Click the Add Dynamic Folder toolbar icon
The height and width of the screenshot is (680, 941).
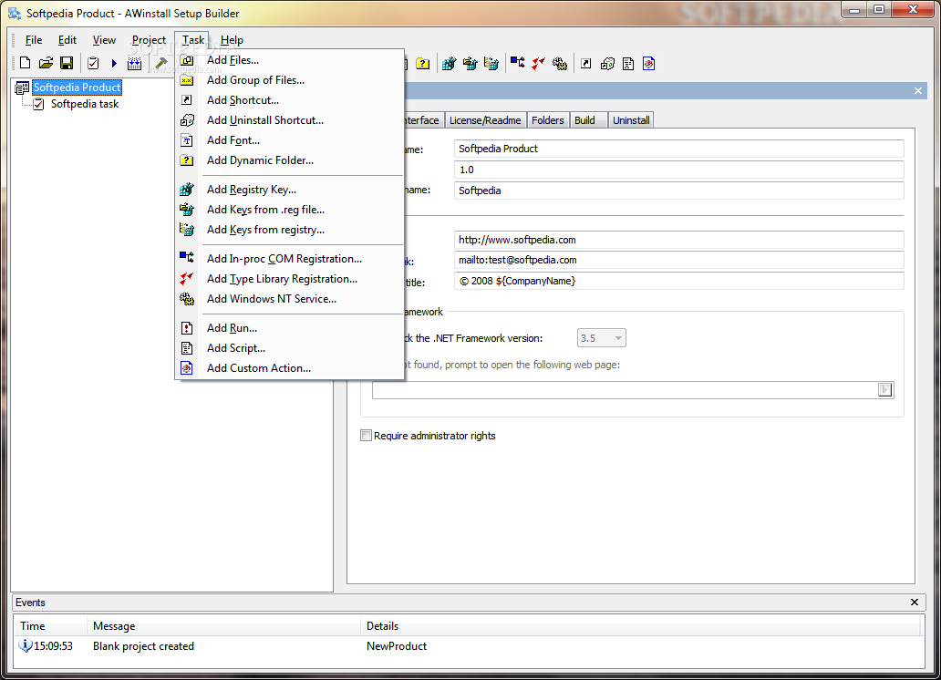pos(423,64)
